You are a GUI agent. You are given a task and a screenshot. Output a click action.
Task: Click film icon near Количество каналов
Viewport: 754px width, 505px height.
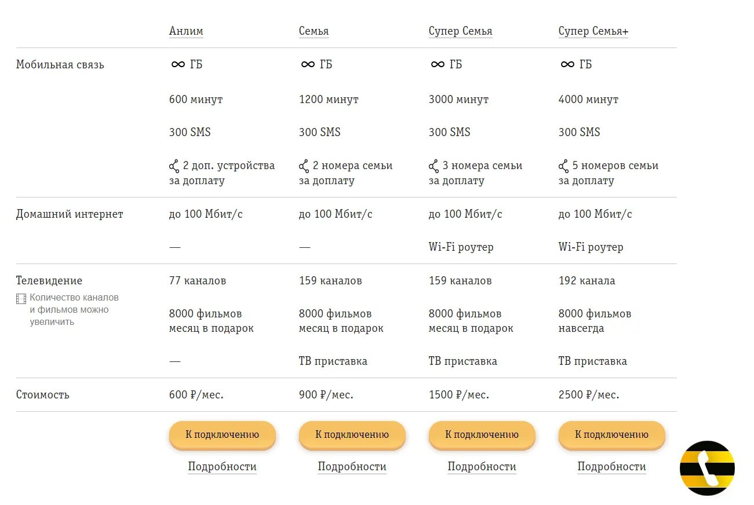21,298
